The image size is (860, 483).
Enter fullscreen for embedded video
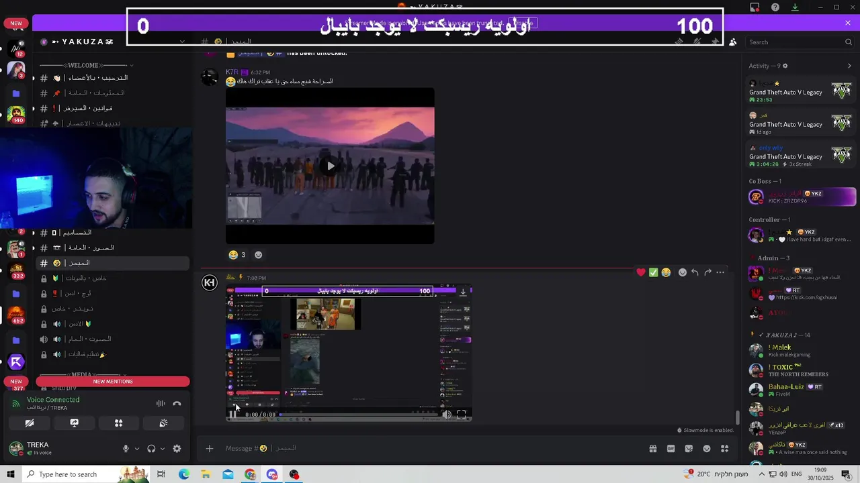[x=462, y=415]
